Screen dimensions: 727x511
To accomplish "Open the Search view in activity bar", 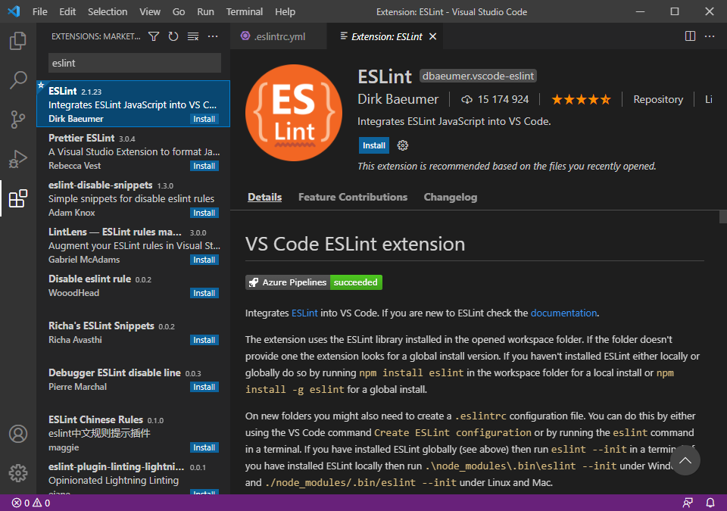I will 18,80.
